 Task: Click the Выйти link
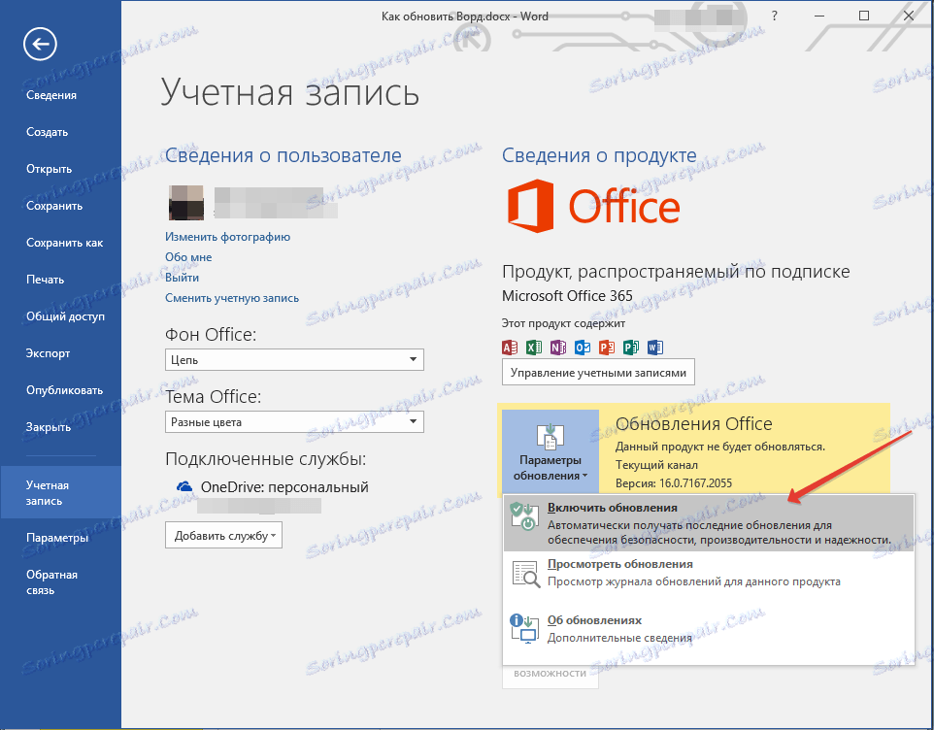tap(182, 278)
